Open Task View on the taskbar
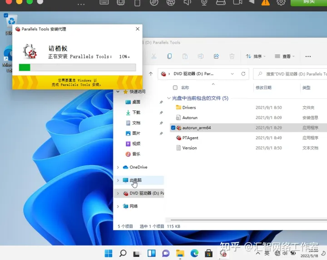The width and height of the screenshot is (327, 260). 137,254
